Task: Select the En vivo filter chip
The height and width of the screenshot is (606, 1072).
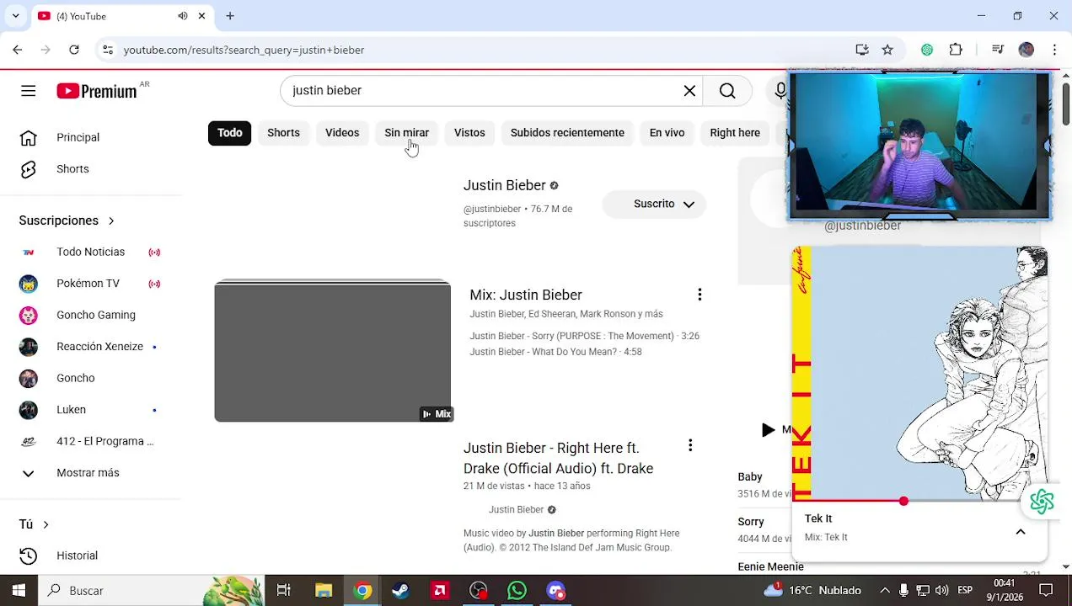Action: [667, 133]
